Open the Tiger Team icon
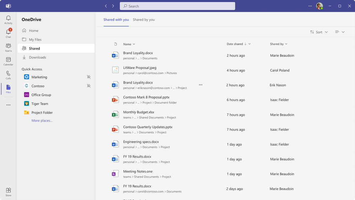355x200 pixels. 27,104
